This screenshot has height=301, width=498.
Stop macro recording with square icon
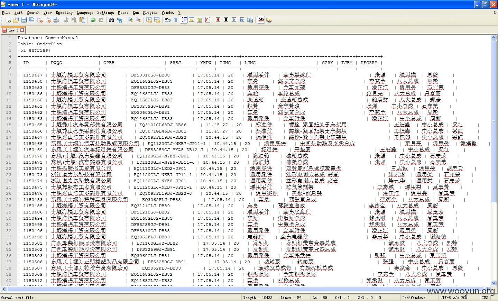226,20
